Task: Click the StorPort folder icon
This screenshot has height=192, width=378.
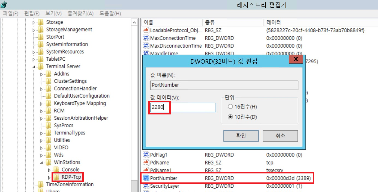Action: pyautogui.click(x=41, y=37)
